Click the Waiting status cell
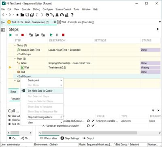Image resolution: width=162 pixels, height=147 pixels. (x=150, y=67)
